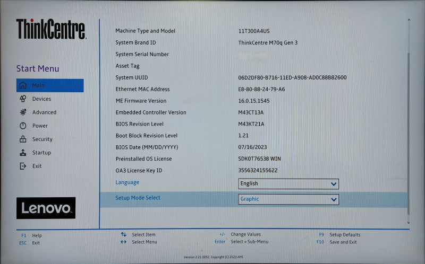Open the Setup Mode Select dropdown showing Graphic

pyautogui.click(x=288, y=199)
